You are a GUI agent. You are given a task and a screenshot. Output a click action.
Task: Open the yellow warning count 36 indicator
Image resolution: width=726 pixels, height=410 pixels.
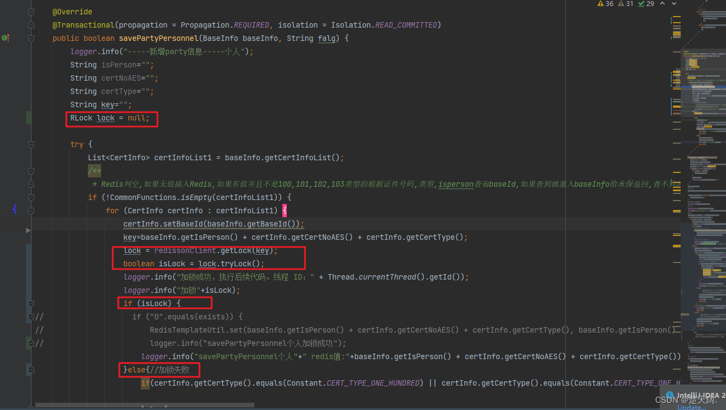click(x=606, y=4)
